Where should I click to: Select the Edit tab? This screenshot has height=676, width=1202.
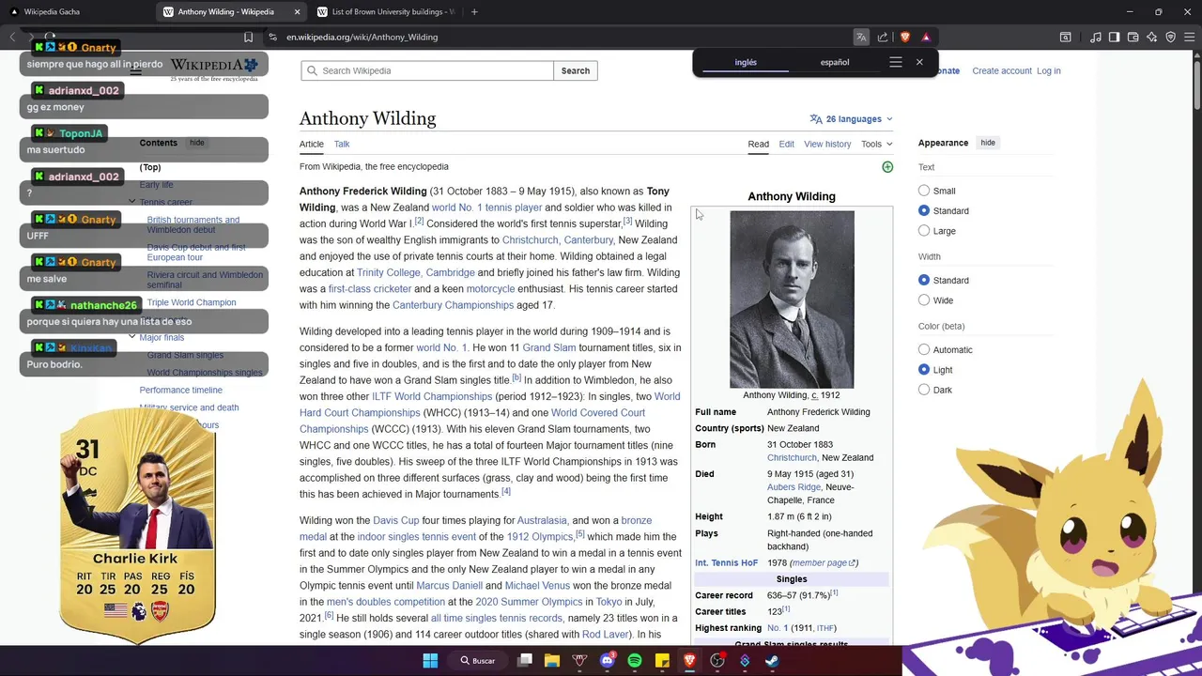pyautogui.click(x=786, y=144)
